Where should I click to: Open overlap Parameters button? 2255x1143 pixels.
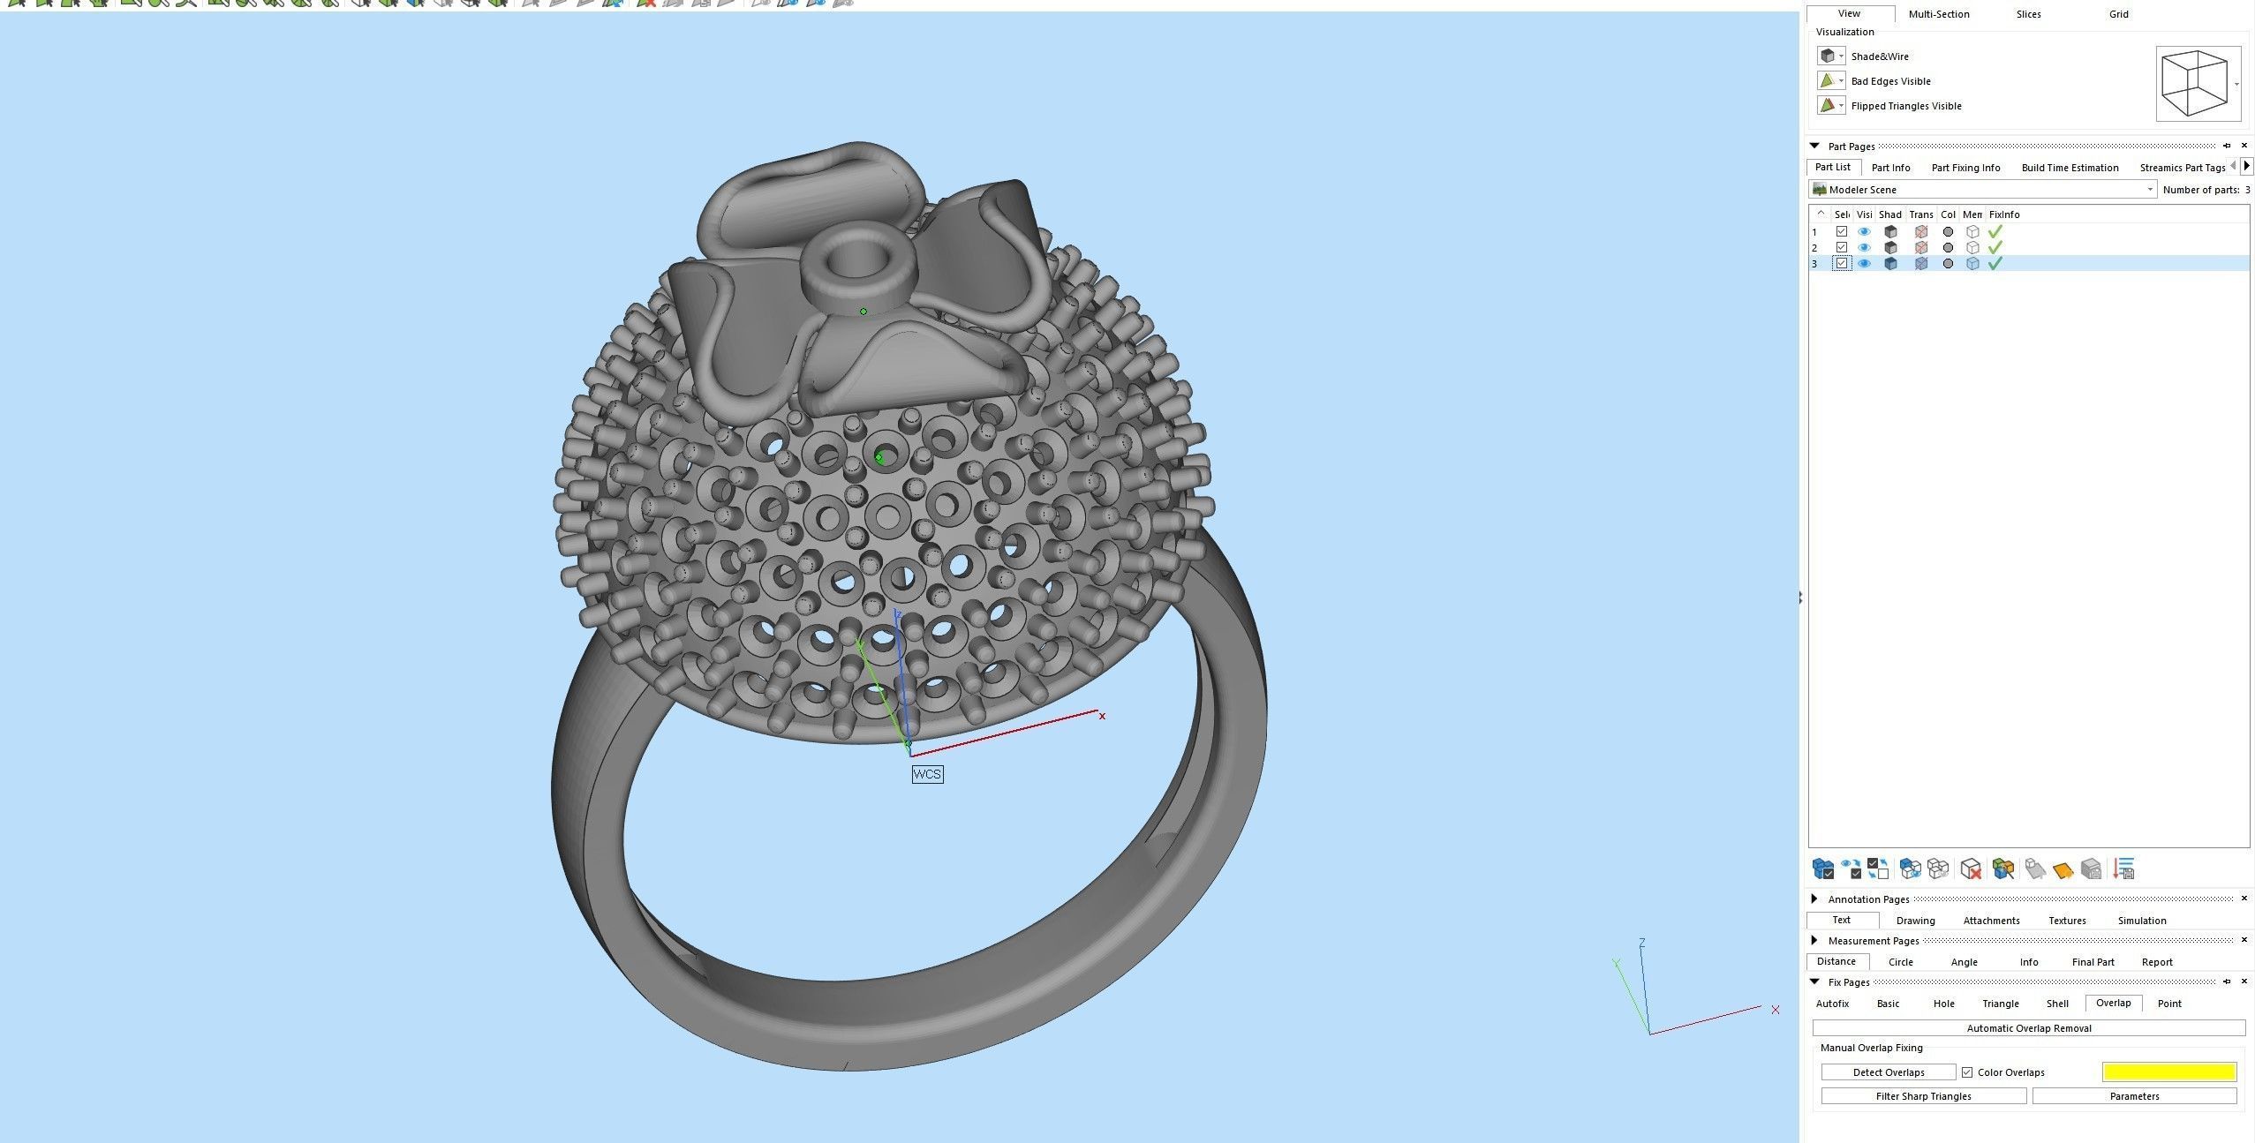click(x=2134, y=1096)
